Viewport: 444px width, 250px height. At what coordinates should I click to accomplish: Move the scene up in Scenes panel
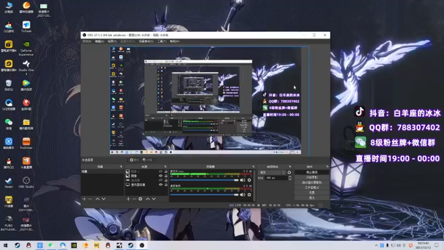coord(98,199)
